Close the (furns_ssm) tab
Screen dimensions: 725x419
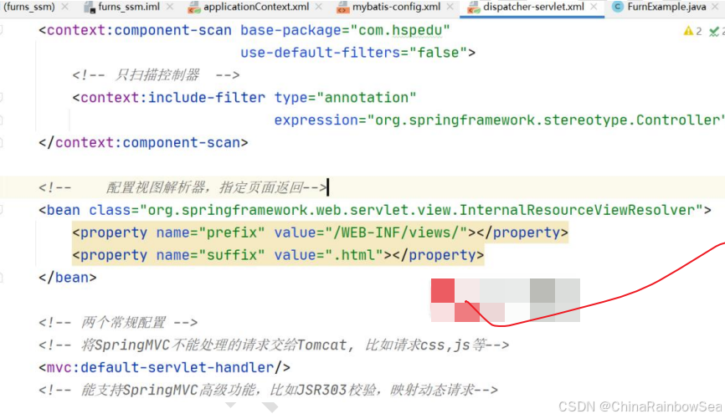(x=64, y=7)
